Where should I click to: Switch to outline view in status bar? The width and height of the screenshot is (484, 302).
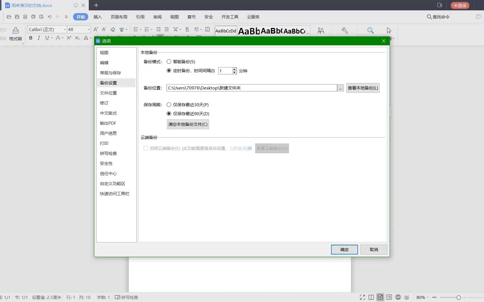pos(389,297)
